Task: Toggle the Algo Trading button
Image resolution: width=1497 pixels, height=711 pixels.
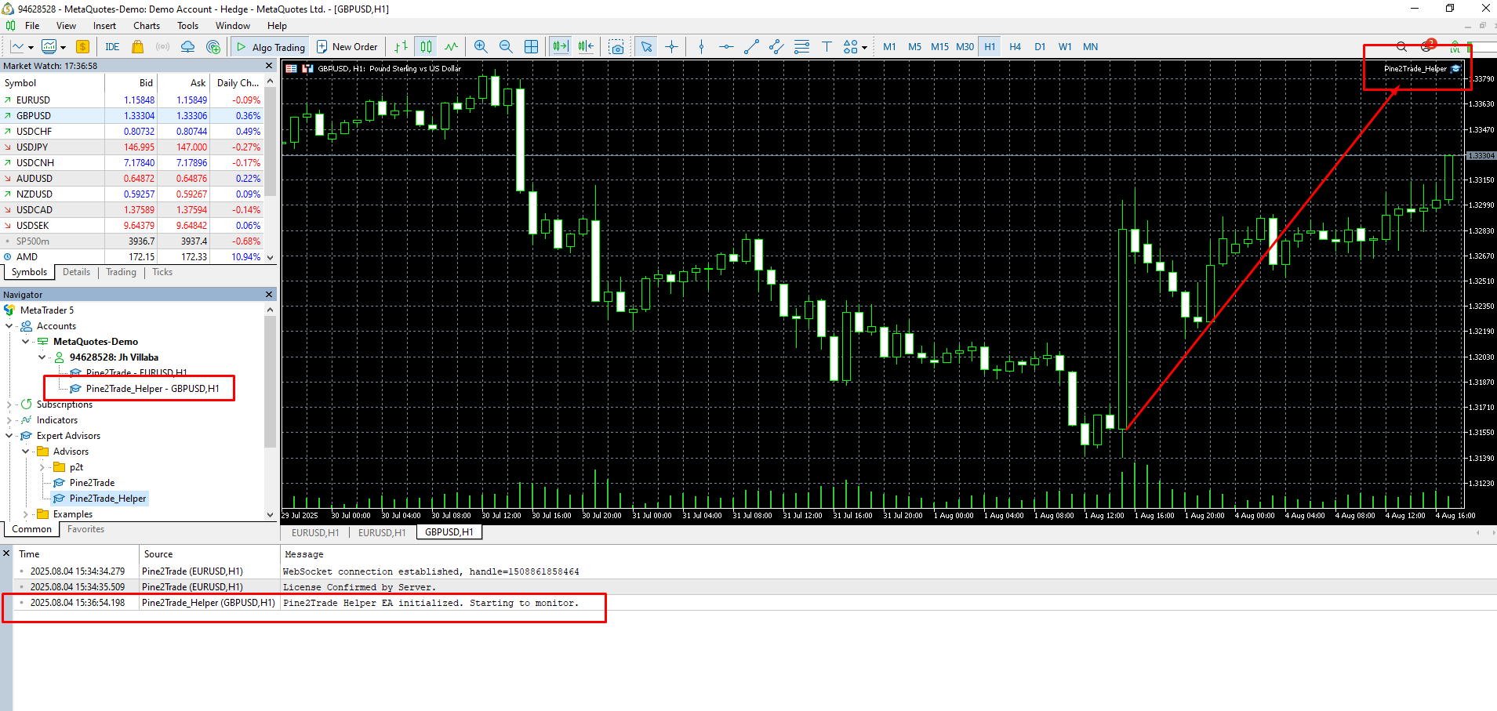Action: coord(271,47)
